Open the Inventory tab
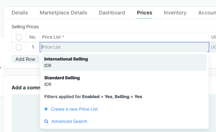The height and width of the screenshot is (132, 216). point(175,13)
